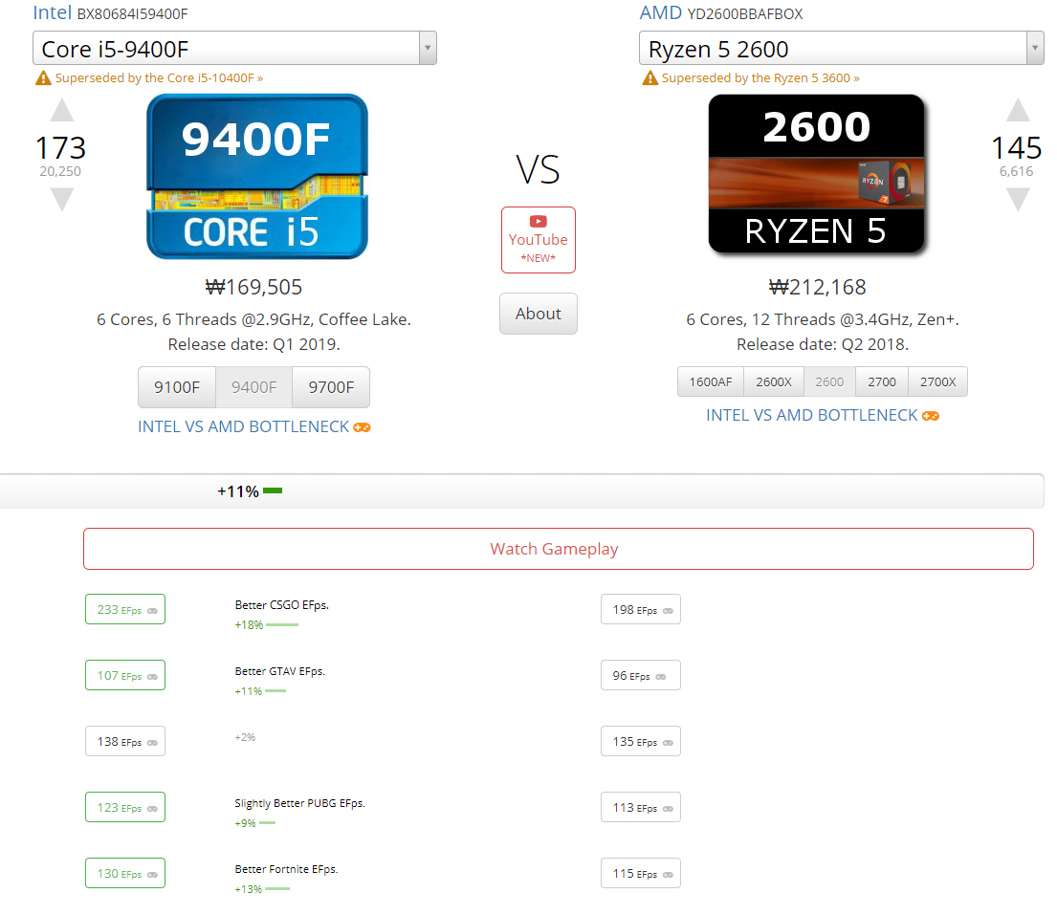
Task: Click 'Release date: Q1 2019.' text
Action: [254, 345]
